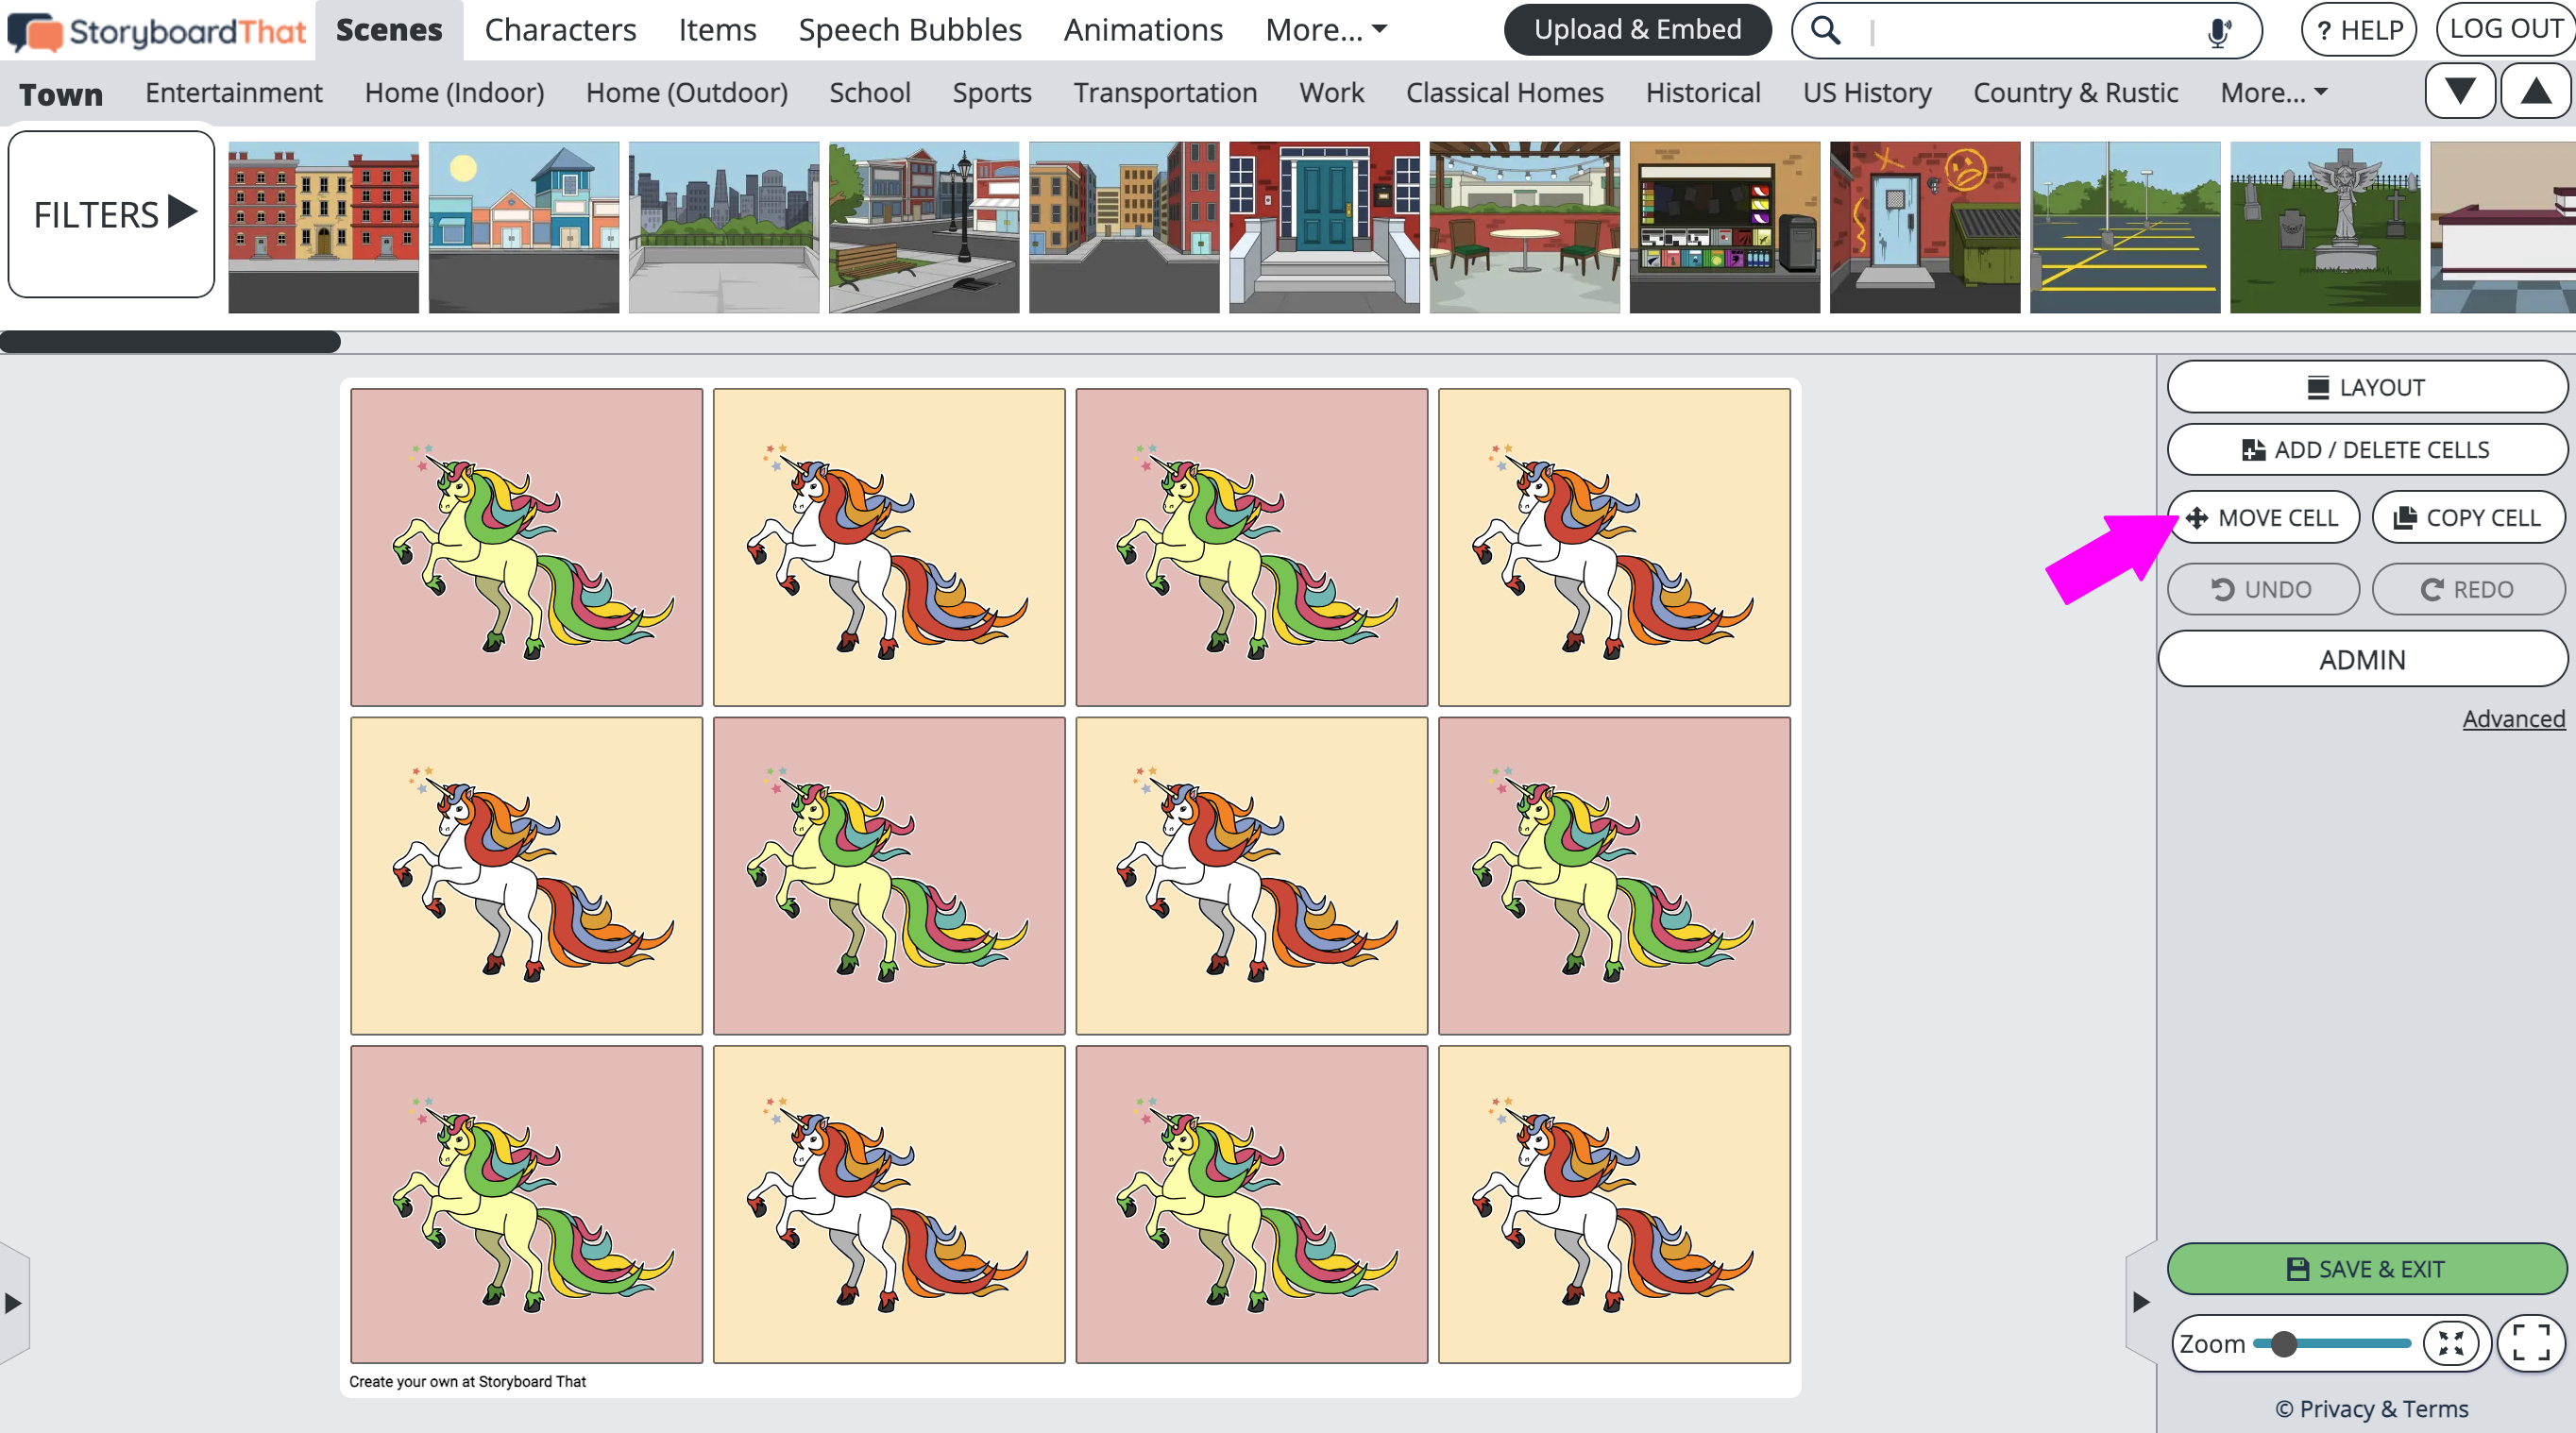2576x1433 pixels.
Task: Select the US History category
Action: (1867, 93)
